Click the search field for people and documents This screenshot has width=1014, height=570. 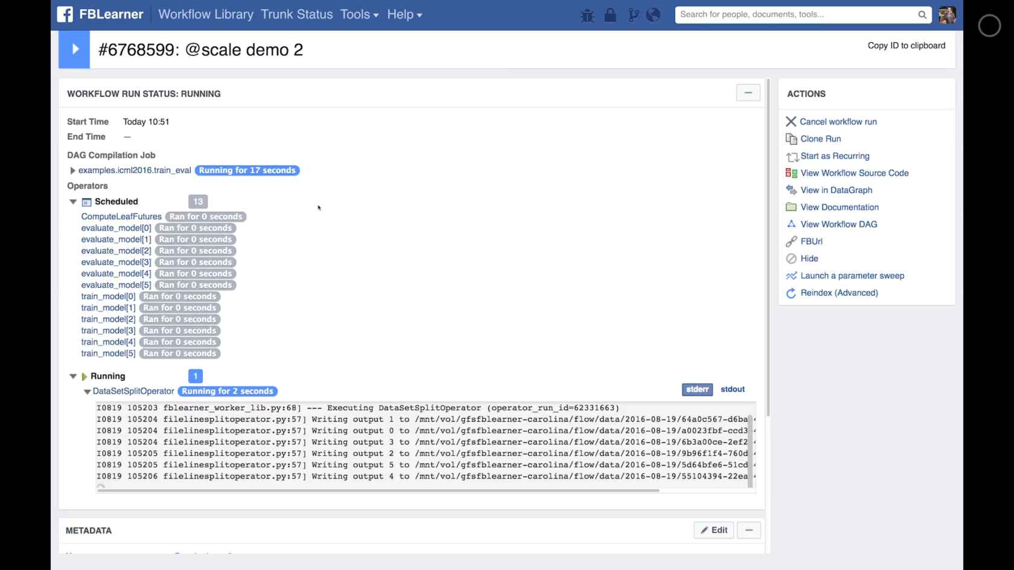pos(797,14)
